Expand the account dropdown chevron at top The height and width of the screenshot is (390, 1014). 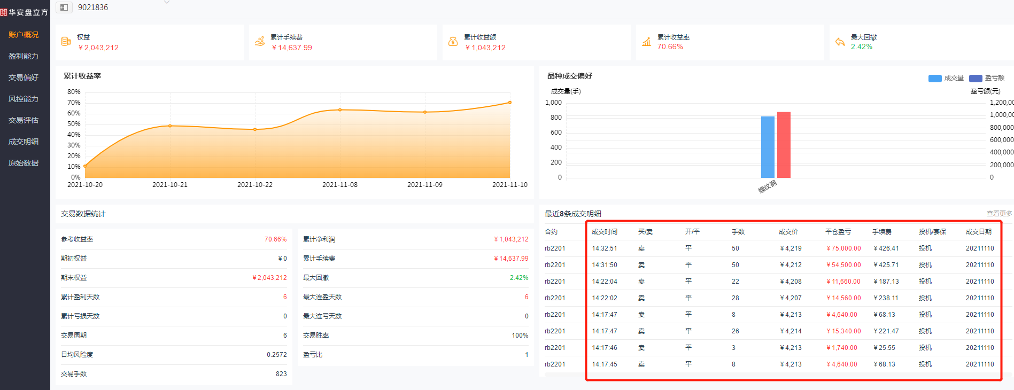167,3
